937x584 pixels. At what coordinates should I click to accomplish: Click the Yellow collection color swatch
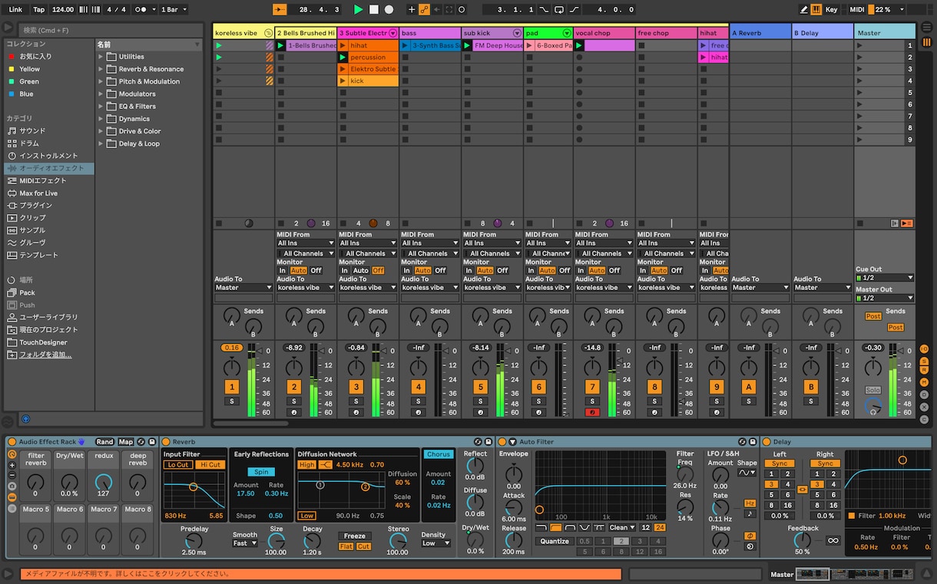tap(11, 69)
